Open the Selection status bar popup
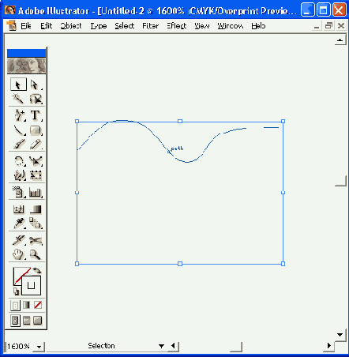This screenshot has height=357, width=349. (162, 346)
